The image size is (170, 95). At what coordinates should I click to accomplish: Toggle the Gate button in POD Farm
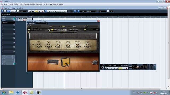click(29, 29)
